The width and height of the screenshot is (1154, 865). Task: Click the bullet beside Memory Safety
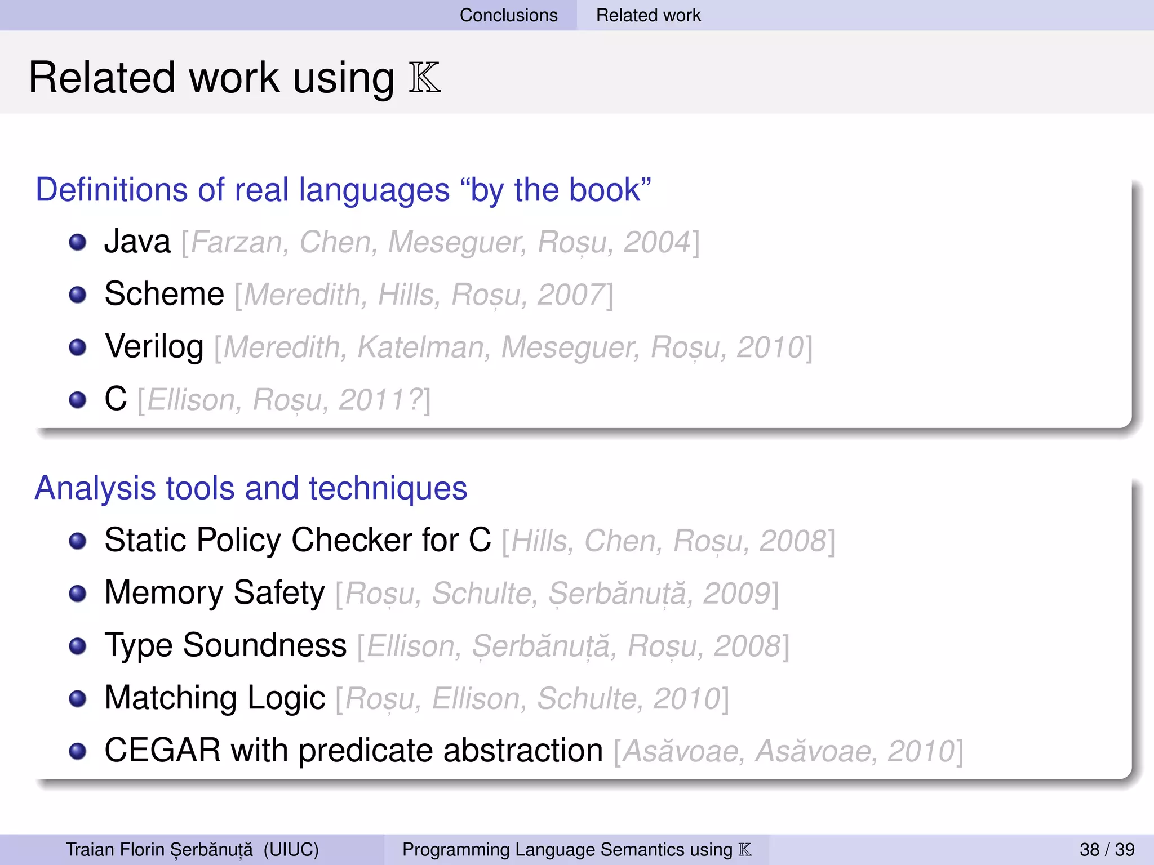point(78,594)
